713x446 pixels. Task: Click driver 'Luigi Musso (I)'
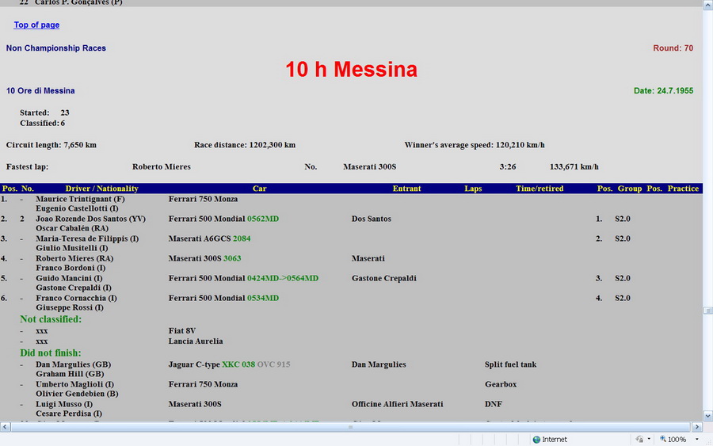(65, 404)
